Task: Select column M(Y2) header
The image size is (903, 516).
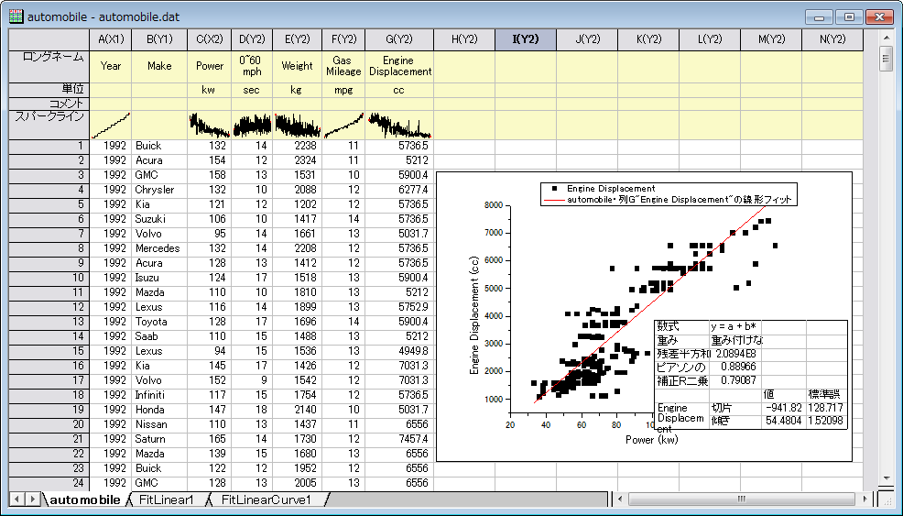Action: click(x=771, y=39)
